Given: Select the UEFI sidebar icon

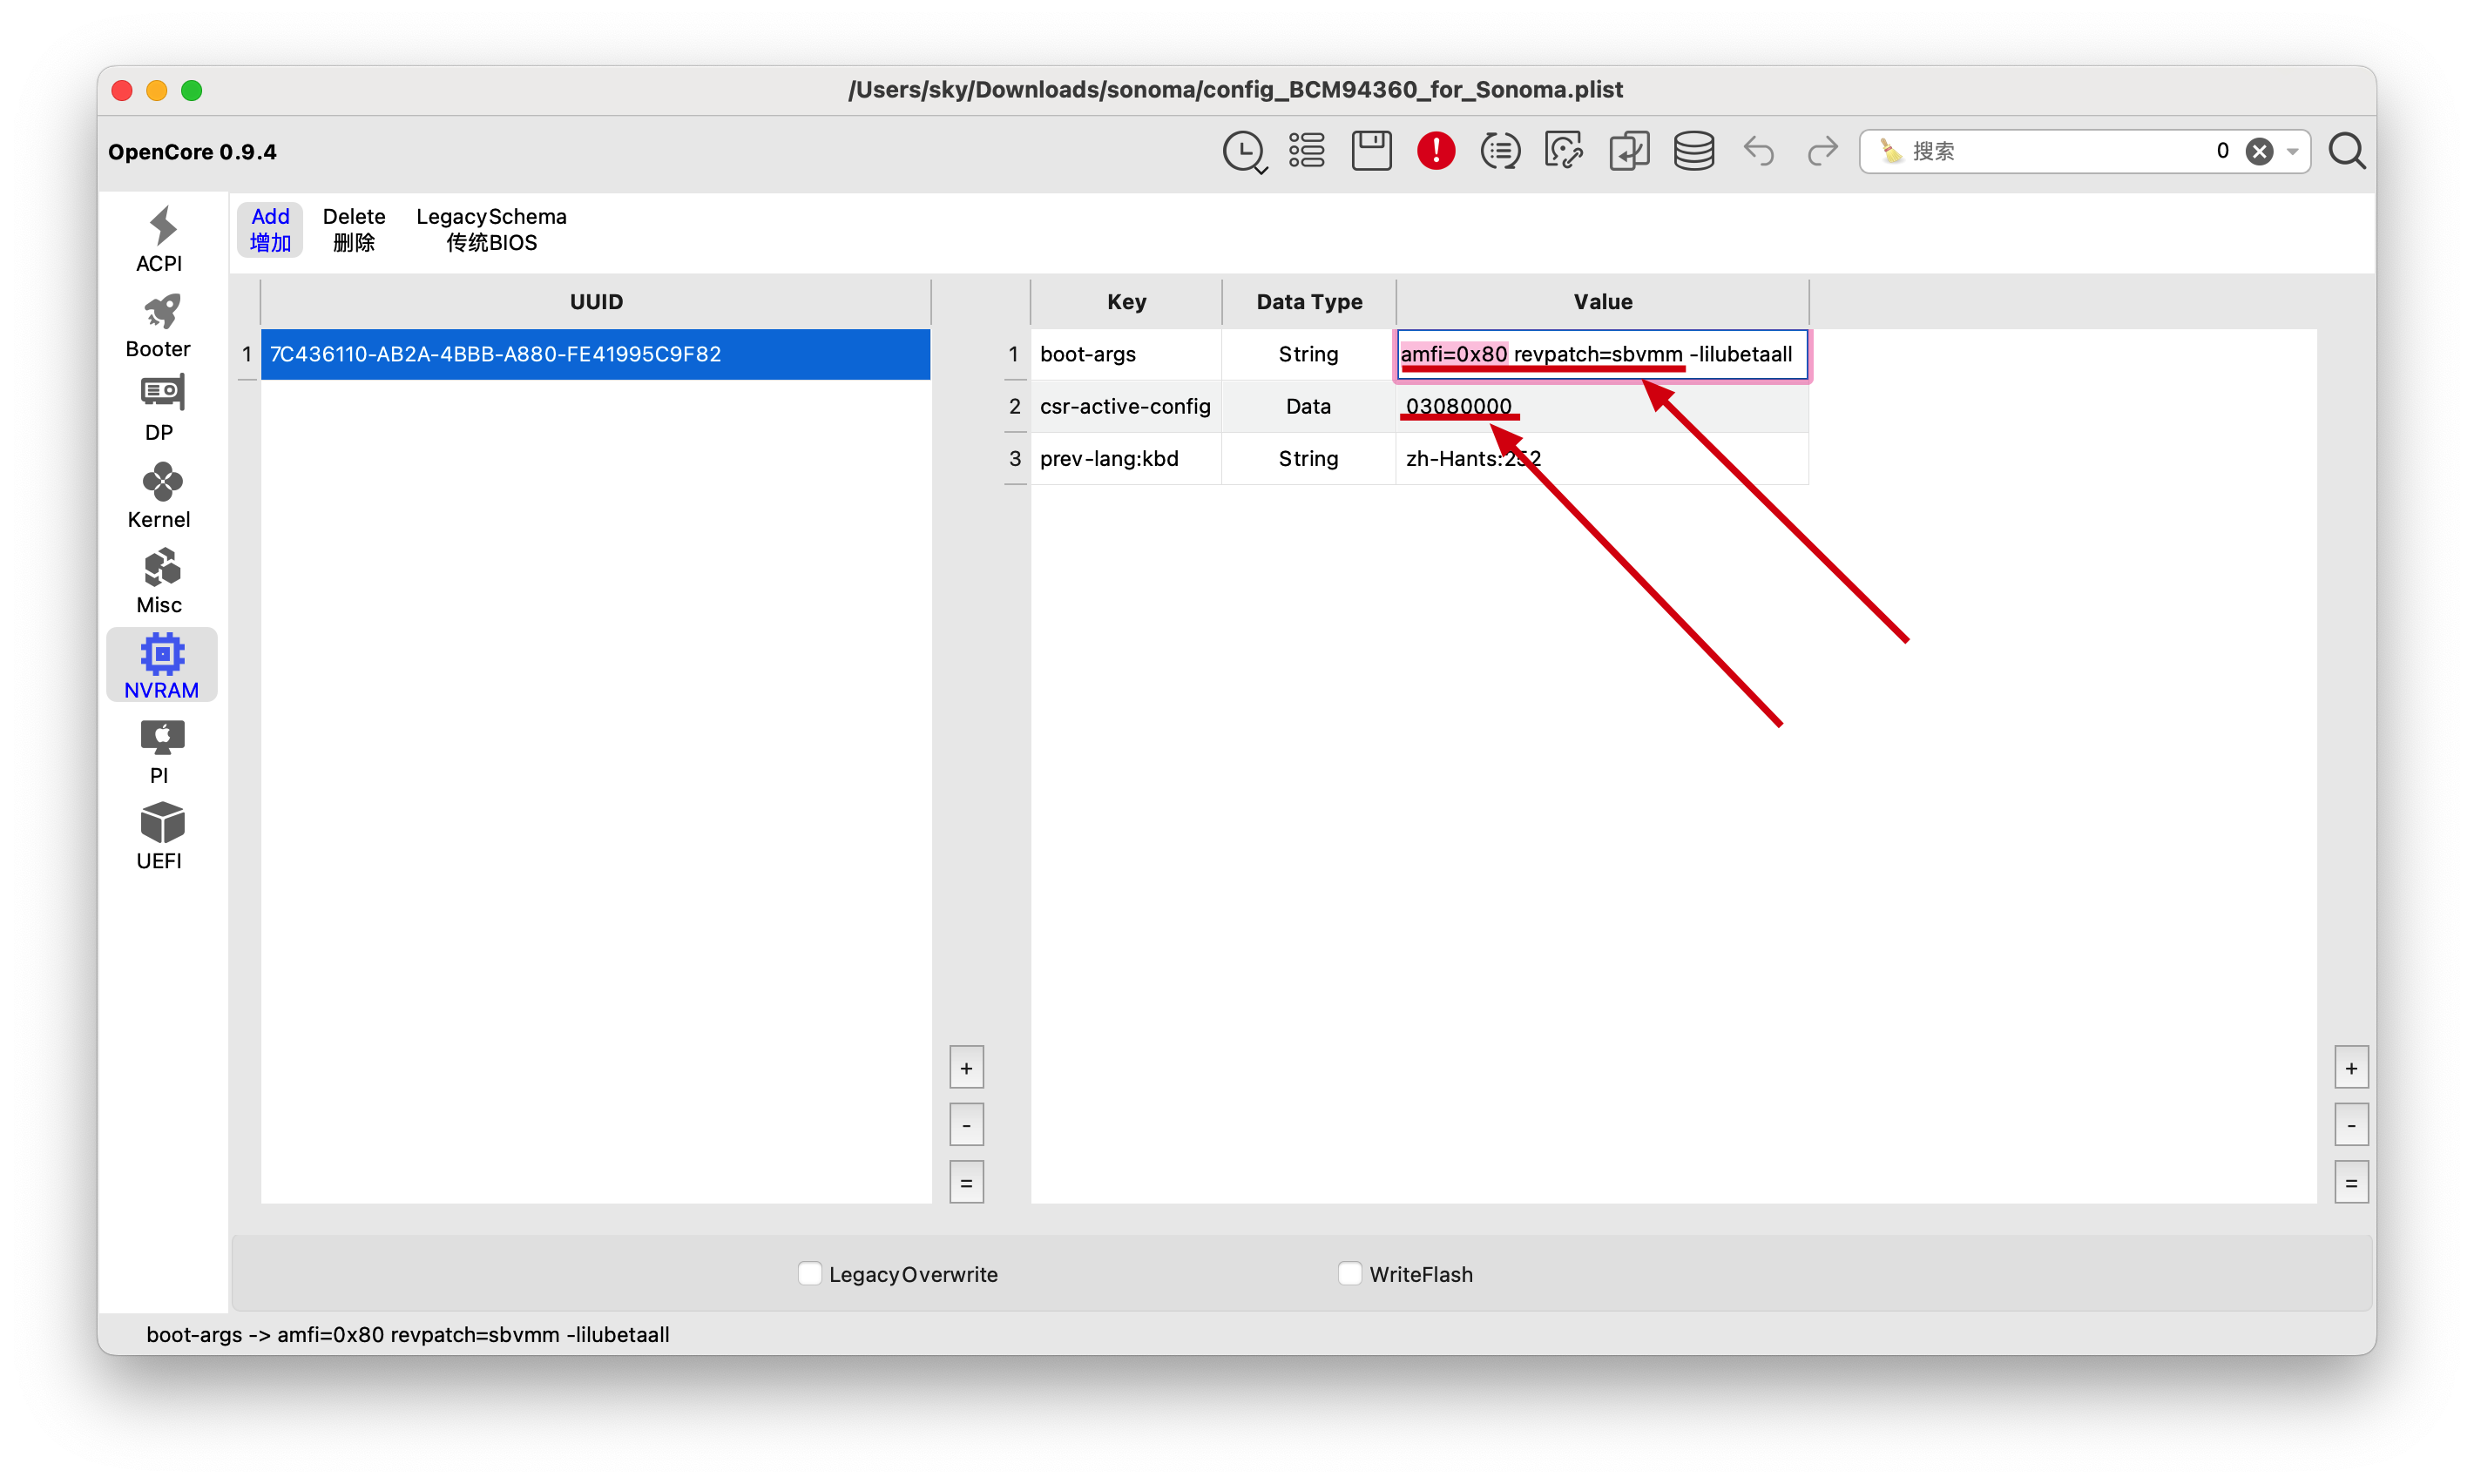Looking at the screenshot, I should [160, 837].
